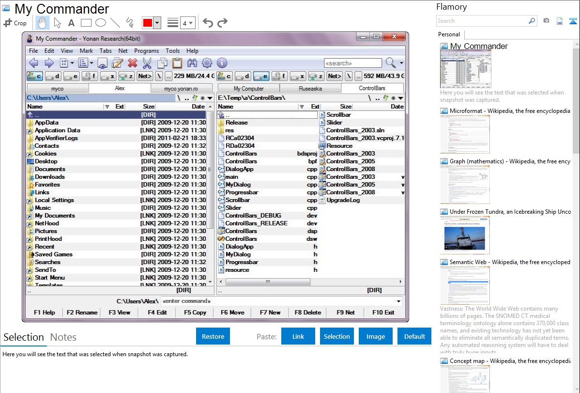Viewport: 580px width, 393px height.
Task: Choose the text annotation tool
Action: pyautogui.click(x=71, y=23)
